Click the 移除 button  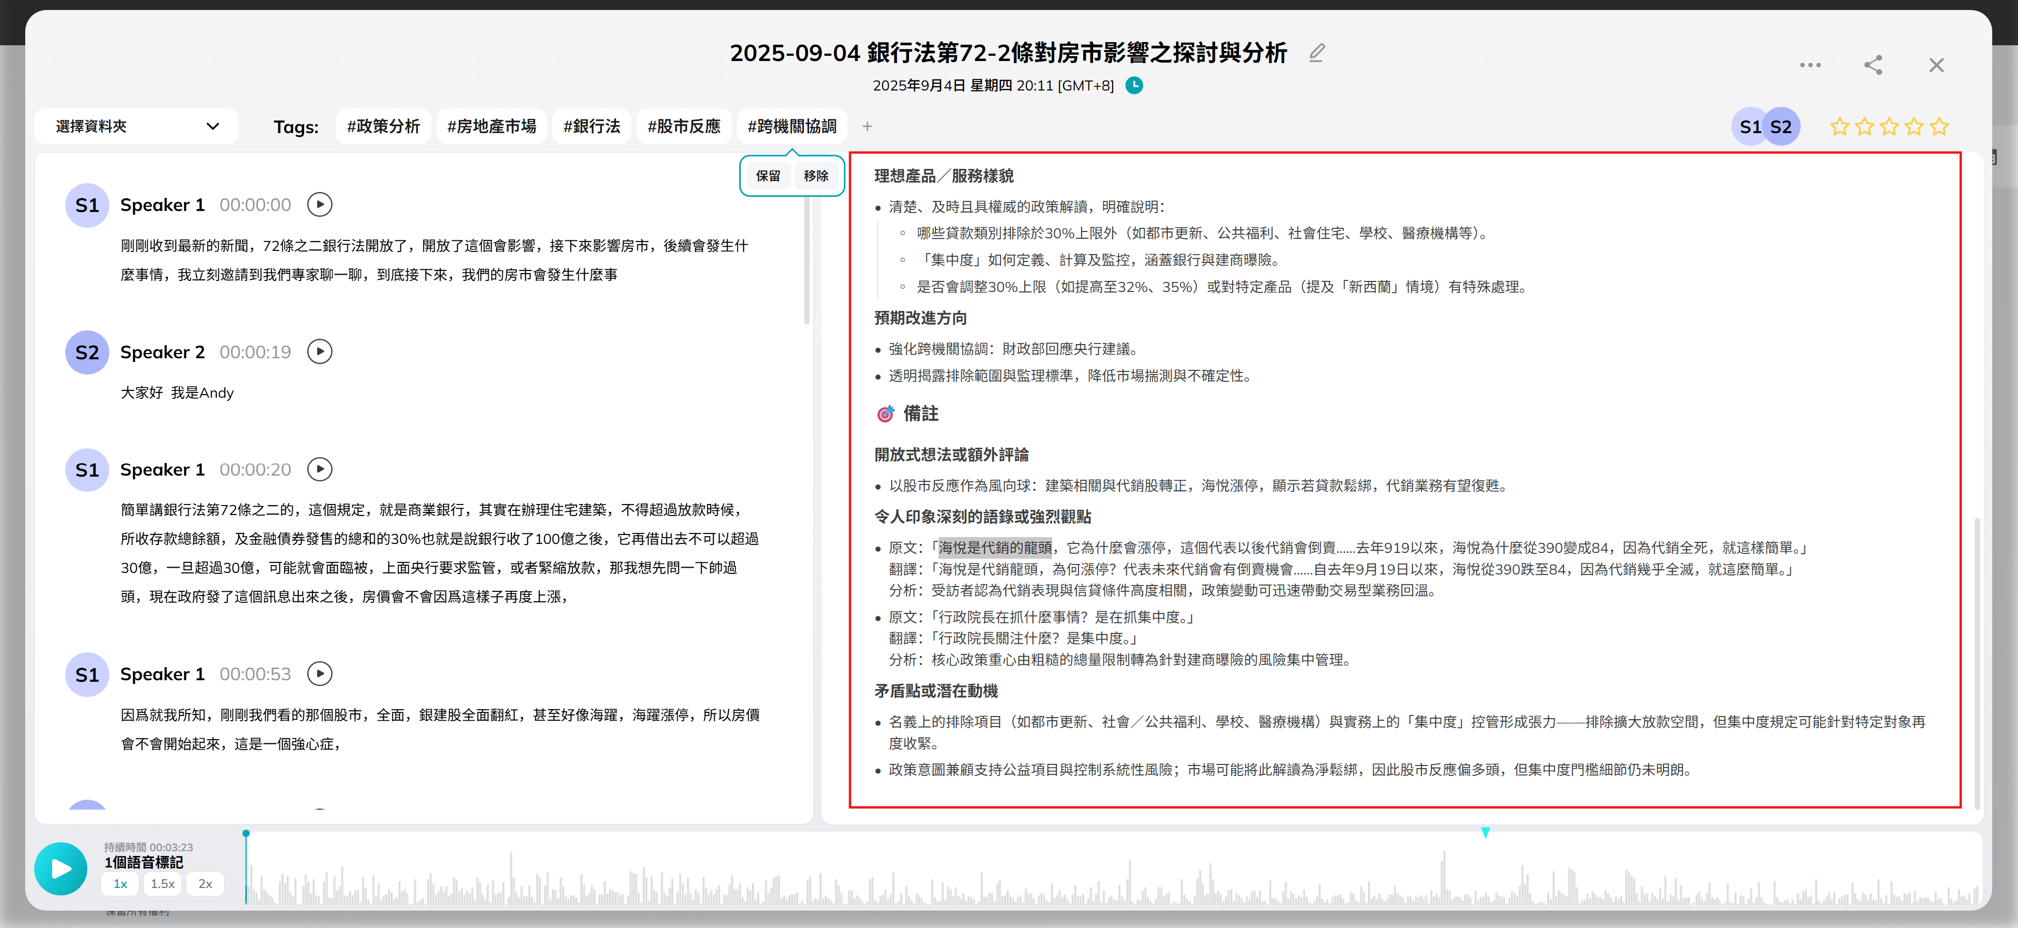coord(815,176)
